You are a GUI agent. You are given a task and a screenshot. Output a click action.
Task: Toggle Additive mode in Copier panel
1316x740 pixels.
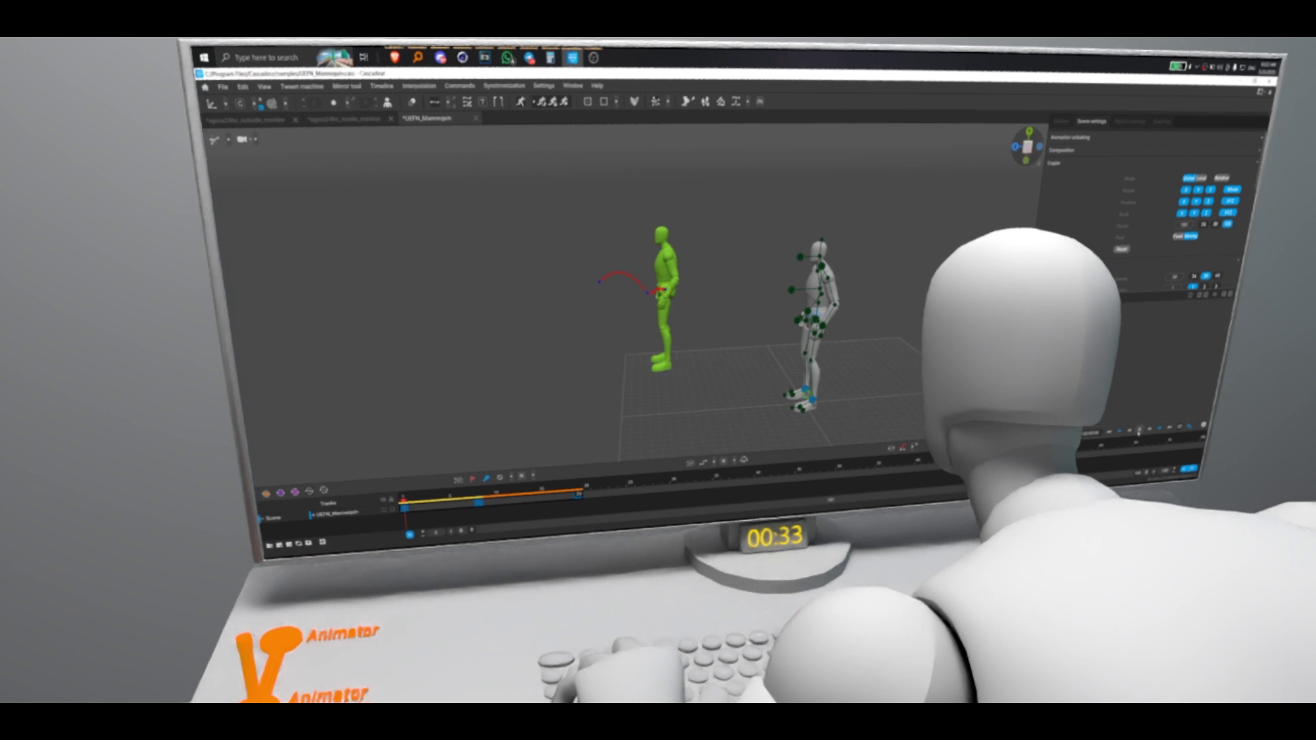1222,178
